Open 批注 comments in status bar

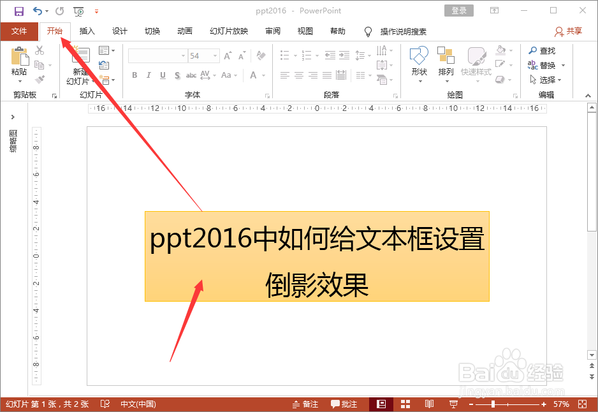(344, 404)
